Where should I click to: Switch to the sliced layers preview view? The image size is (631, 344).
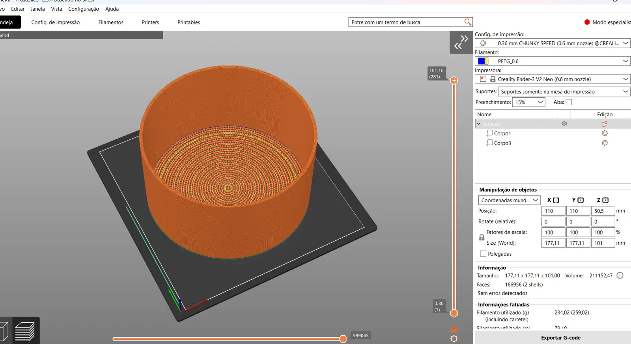(25, 331)
